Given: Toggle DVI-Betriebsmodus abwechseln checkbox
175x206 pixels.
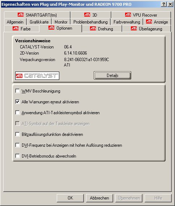Looking at the screenshot, I should tap(17, 156).
